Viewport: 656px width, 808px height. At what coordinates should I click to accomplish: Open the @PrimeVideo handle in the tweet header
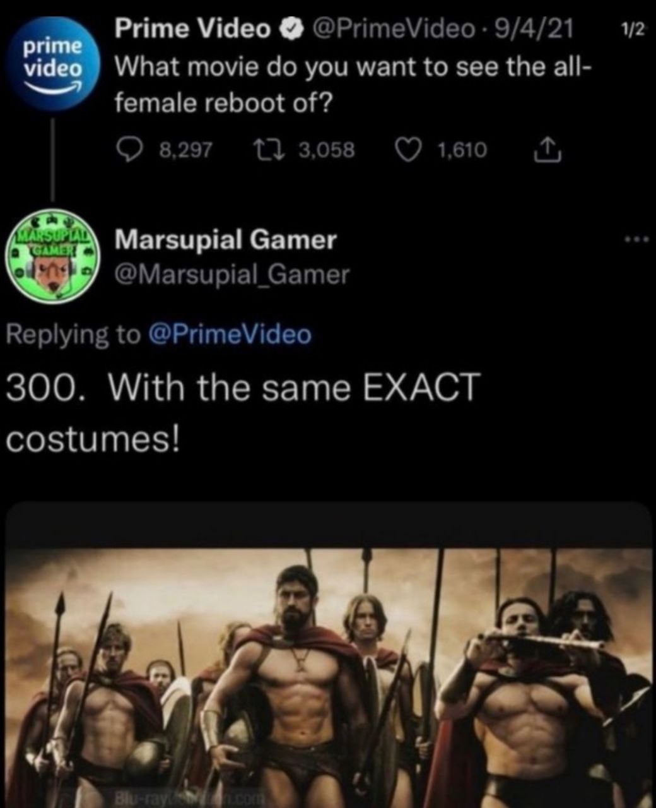(394, 28)
